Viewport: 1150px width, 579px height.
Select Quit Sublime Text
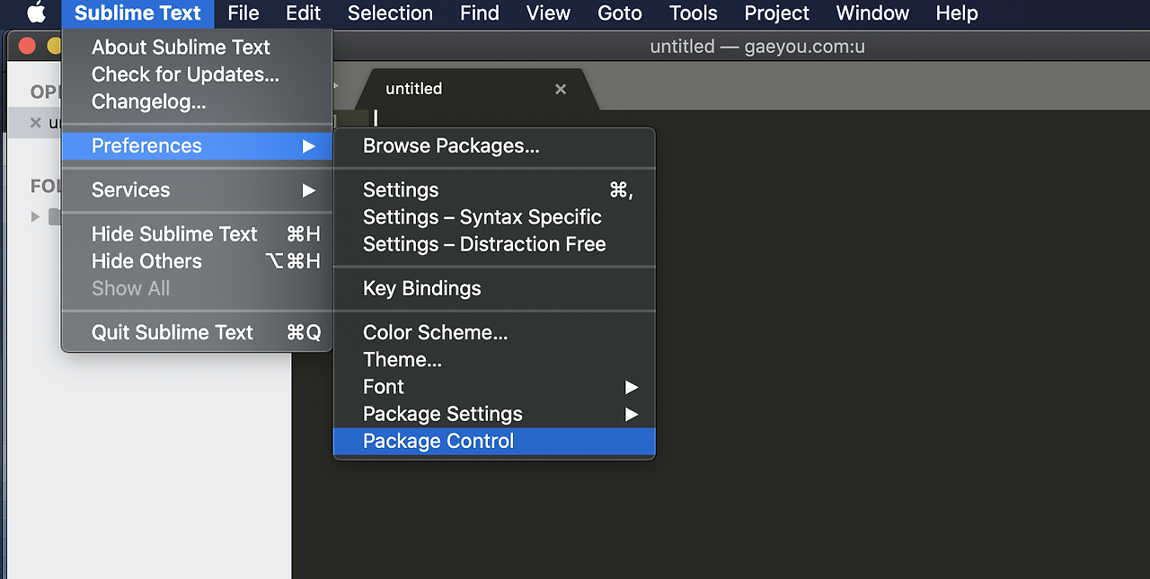point(197,332)
